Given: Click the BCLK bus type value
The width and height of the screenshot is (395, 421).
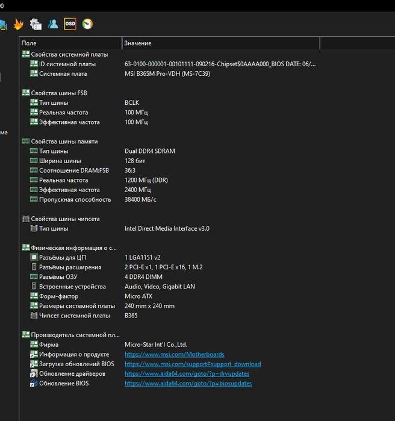Looking at the screenshot, I should point(132,103).
